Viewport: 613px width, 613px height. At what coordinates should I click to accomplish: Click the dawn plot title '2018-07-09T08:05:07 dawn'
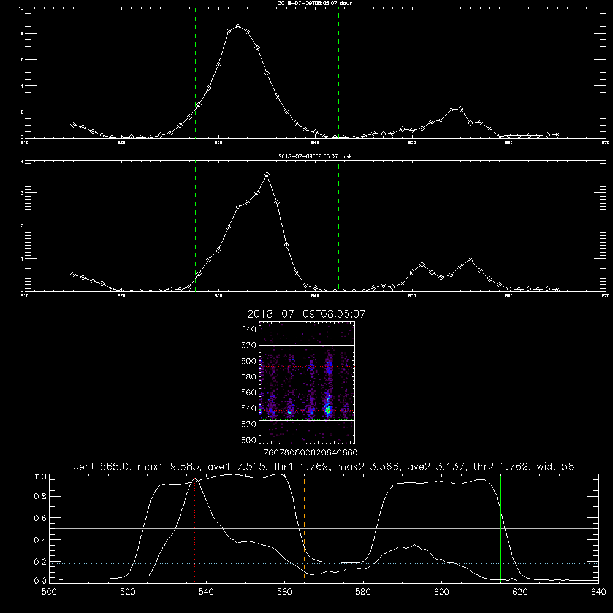(315, 3)
